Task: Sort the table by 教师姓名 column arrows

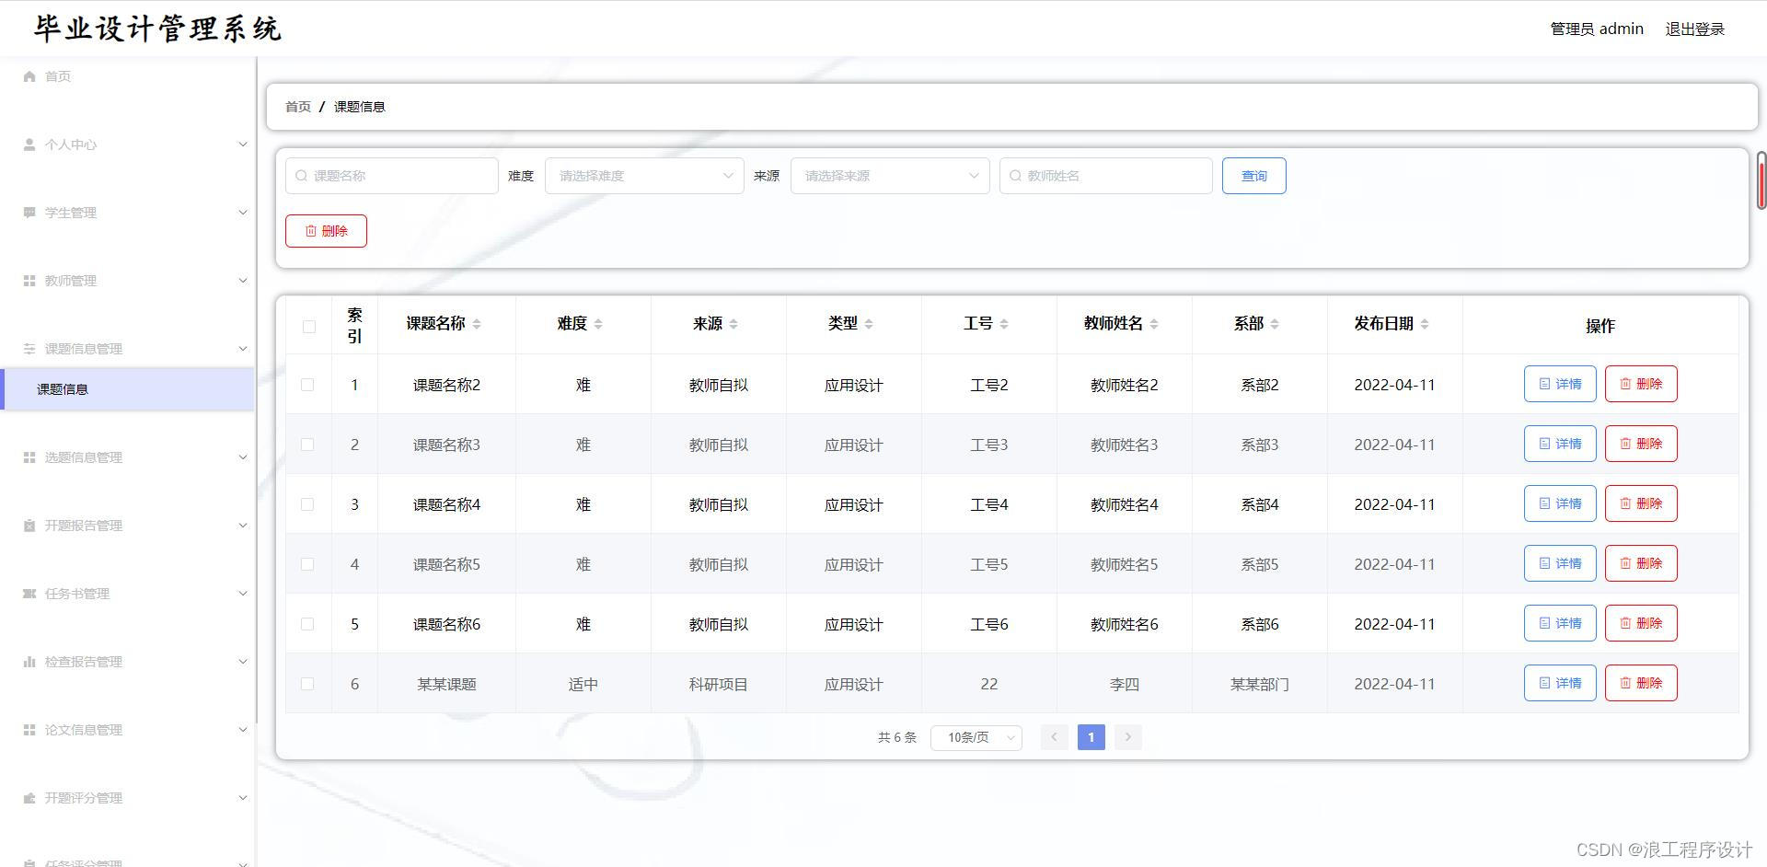Action: (1154, 324)
